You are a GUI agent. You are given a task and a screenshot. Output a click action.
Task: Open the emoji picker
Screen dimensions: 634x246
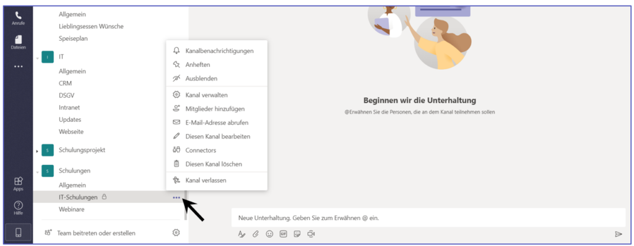269,234
